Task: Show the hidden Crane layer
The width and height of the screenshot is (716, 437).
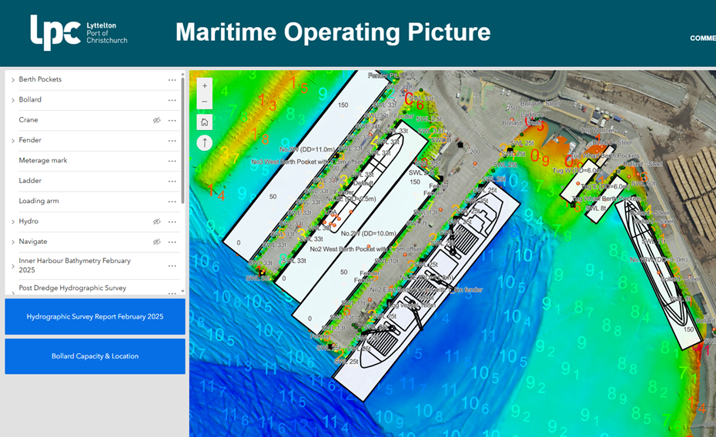Action: click(x=156, y=121)
